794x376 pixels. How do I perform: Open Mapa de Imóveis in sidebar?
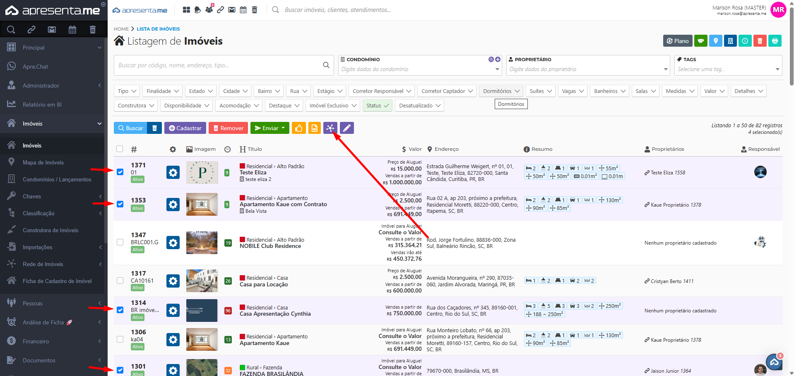click(43, 162)
